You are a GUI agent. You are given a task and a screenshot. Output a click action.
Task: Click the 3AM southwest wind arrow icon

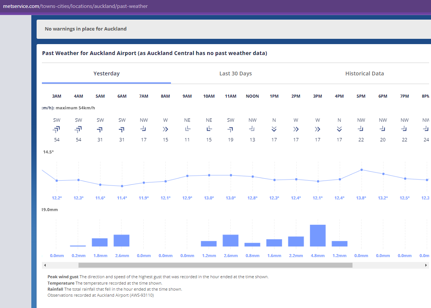click(57, 129)
